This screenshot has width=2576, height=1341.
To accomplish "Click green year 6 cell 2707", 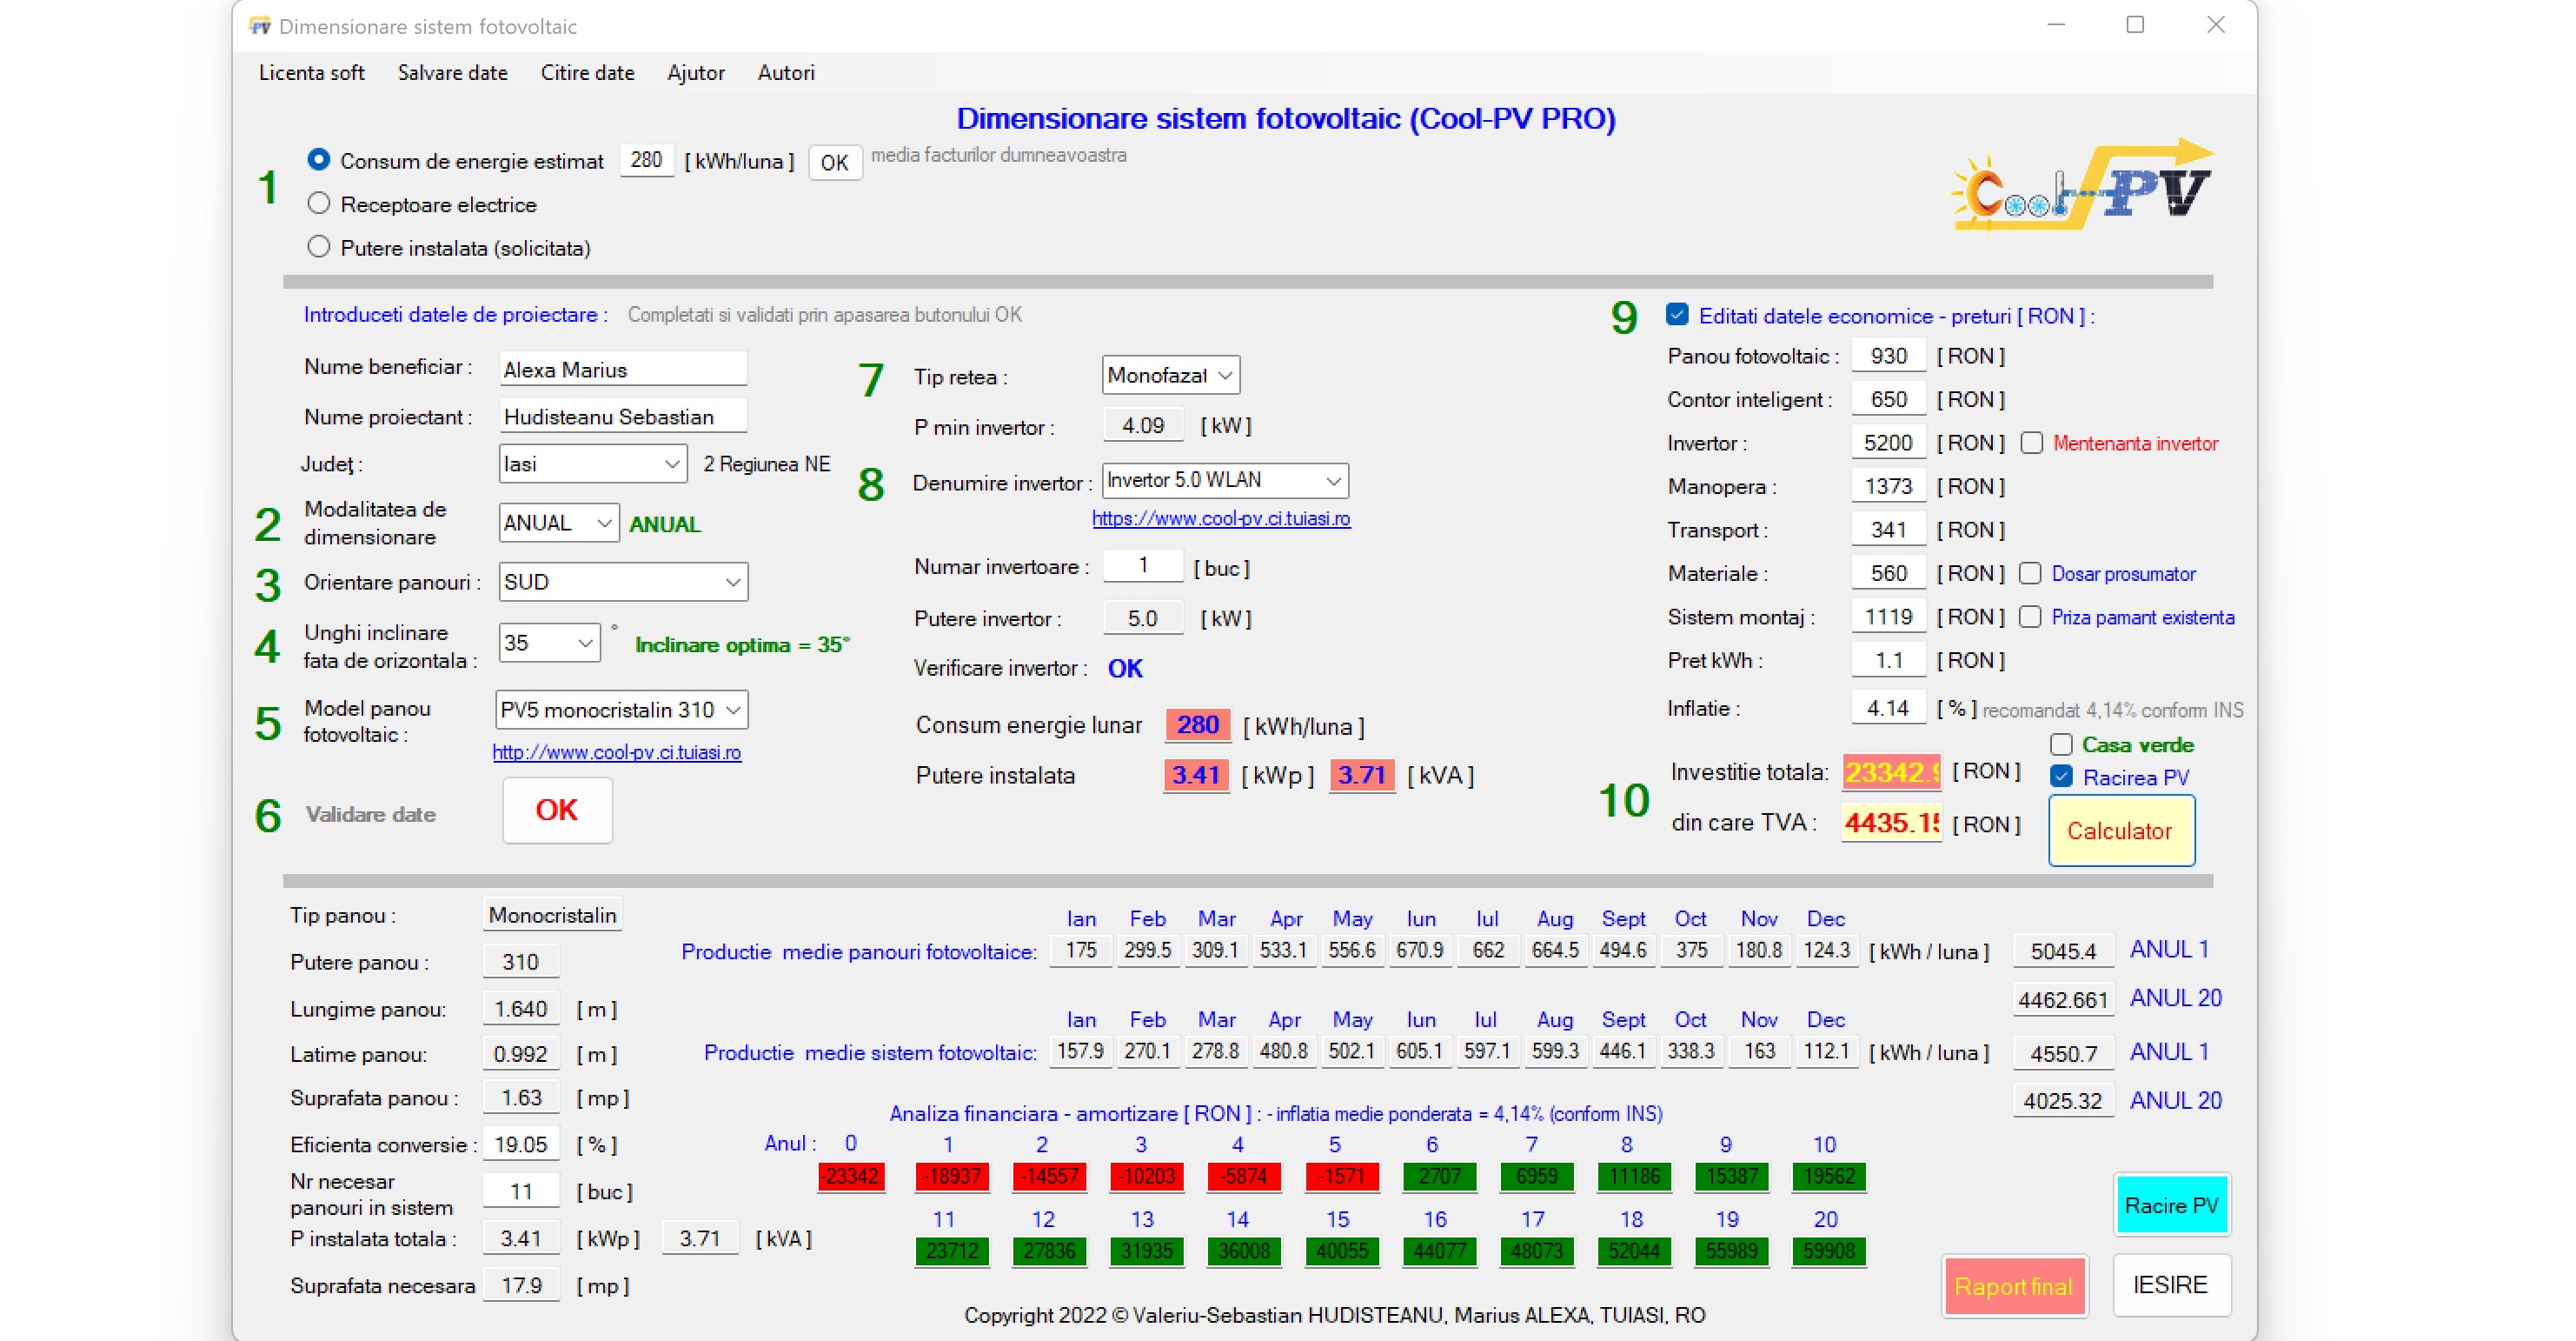I will click(1439, 1176).
